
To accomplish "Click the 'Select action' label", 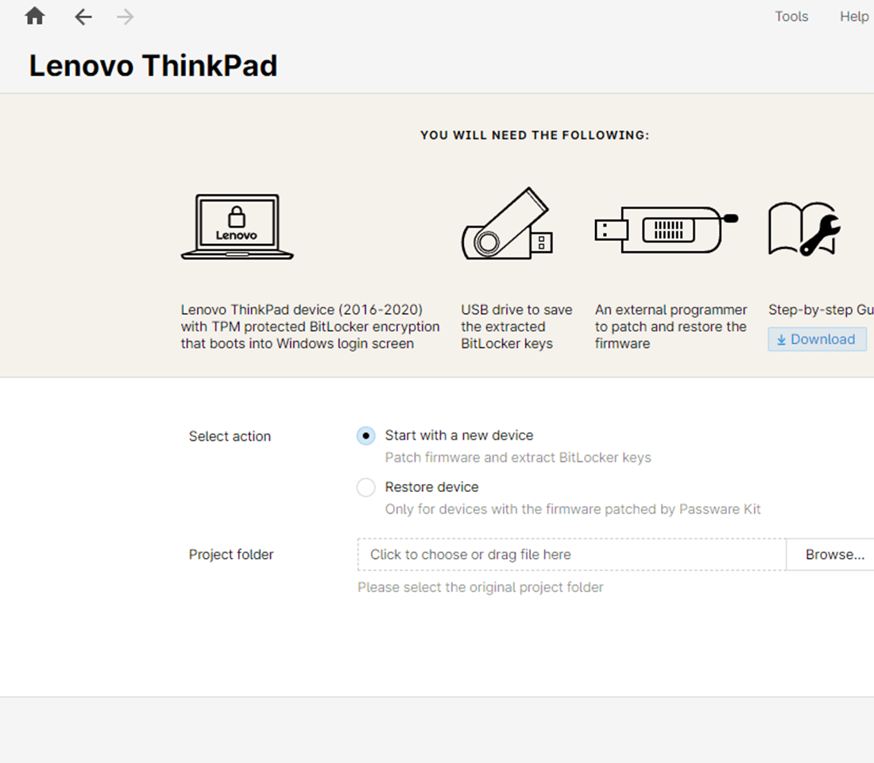I will [x=230, y=436].
